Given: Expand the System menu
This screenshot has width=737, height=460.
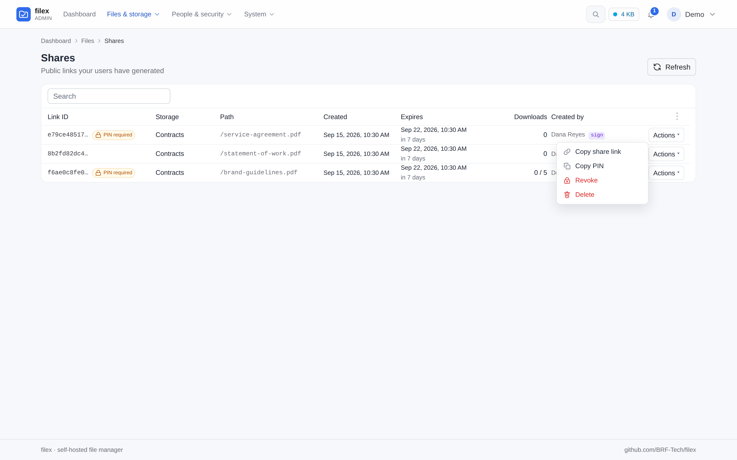Looking at the screenshot, I should pyautogui.click(x=259, y=14).
